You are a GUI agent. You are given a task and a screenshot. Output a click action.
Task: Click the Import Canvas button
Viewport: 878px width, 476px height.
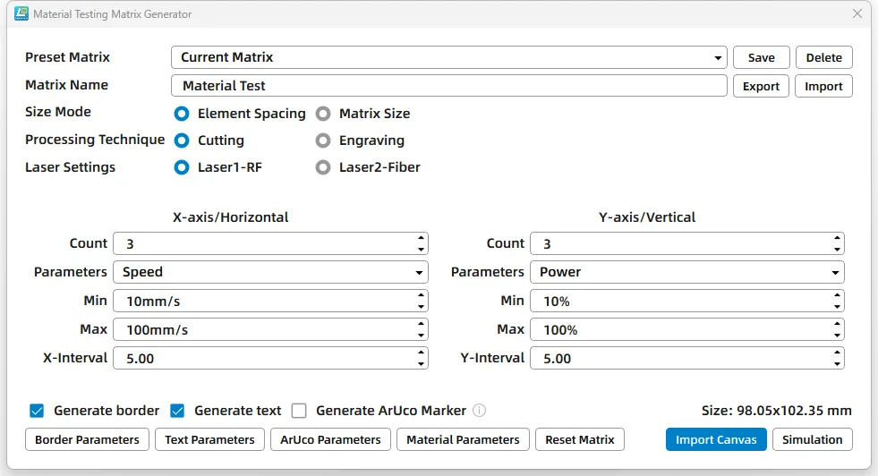pyautogui.click(x=716, y=439)
